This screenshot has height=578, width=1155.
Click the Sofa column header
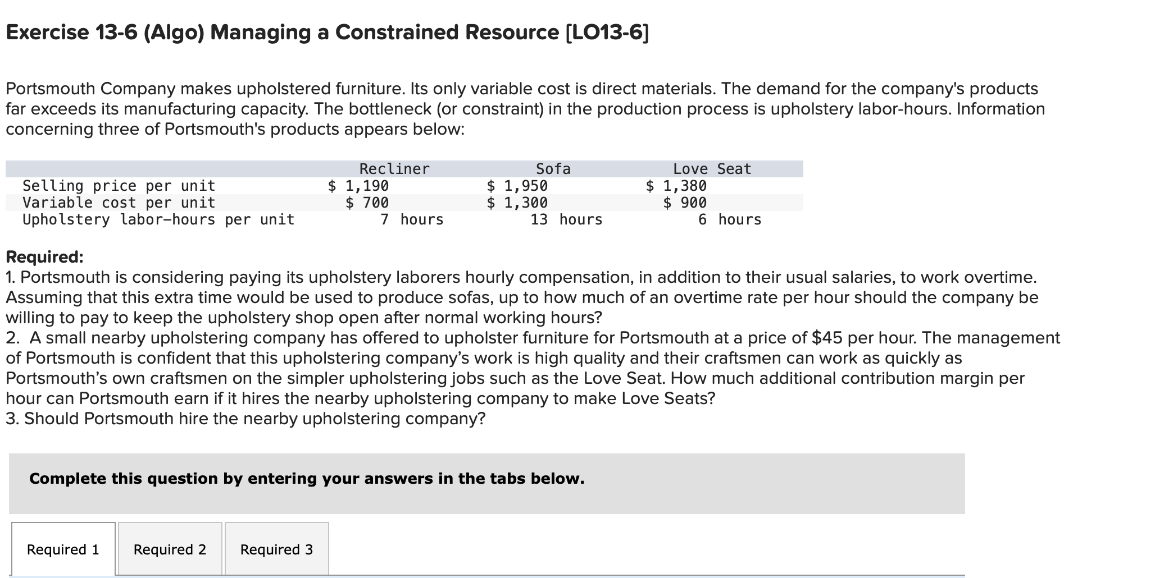coord(553,168)
